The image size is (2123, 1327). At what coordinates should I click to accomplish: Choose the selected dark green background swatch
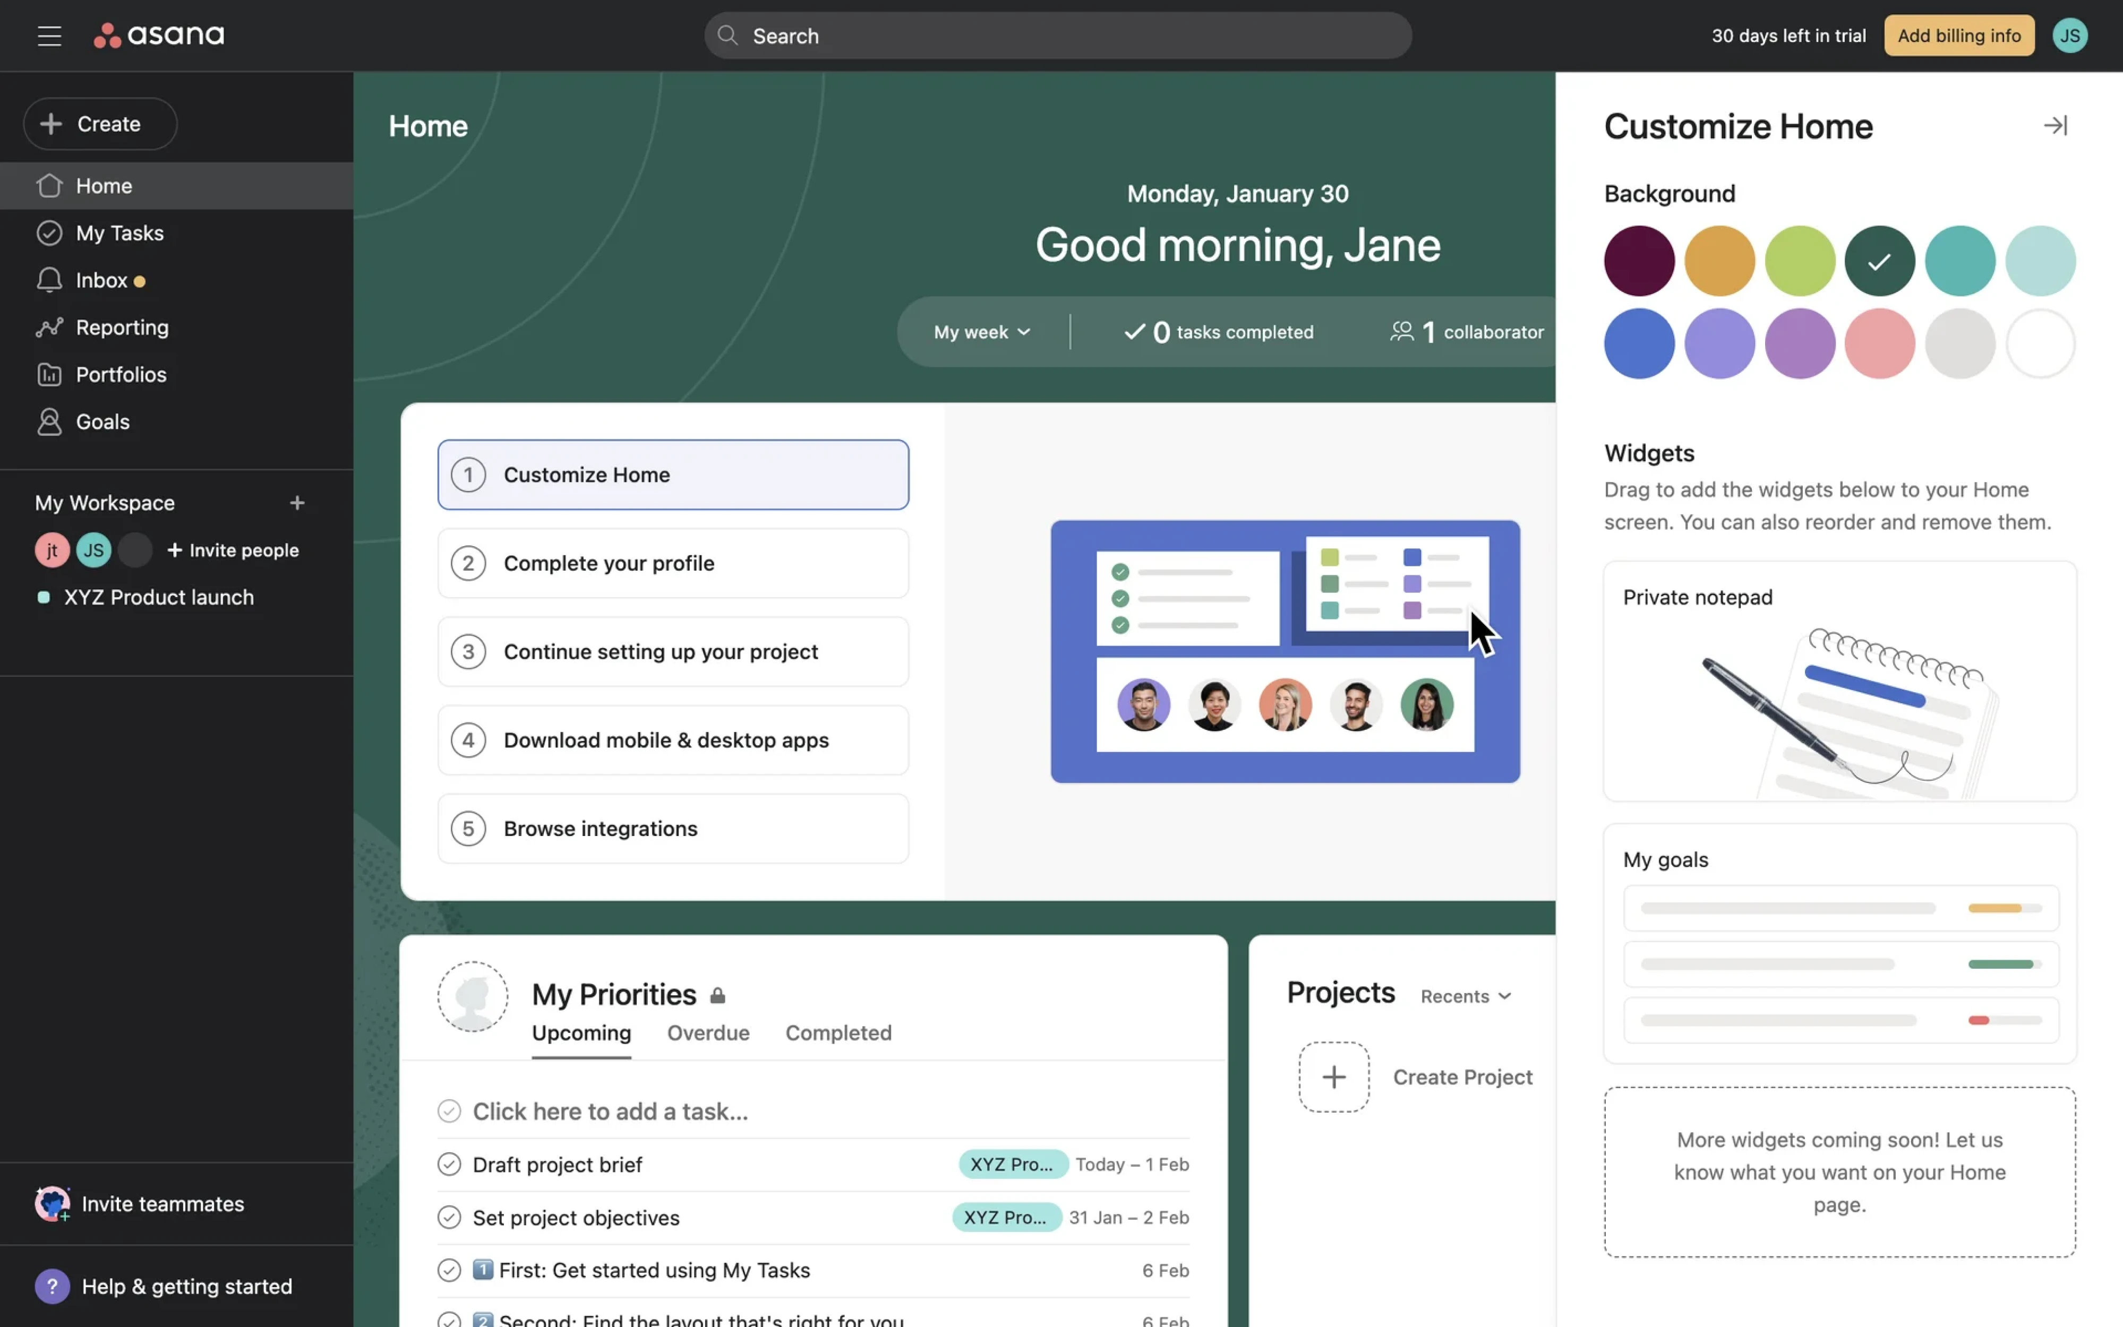[1879, 261]
